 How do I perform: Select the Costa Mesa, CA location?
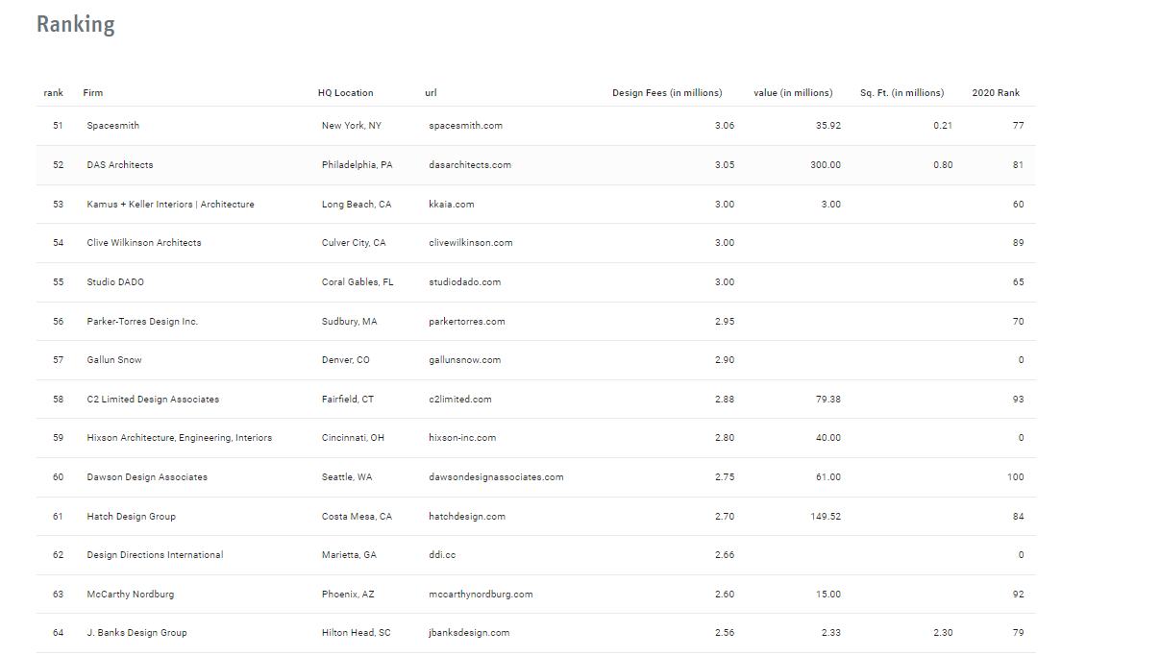(x=358, y=517)
